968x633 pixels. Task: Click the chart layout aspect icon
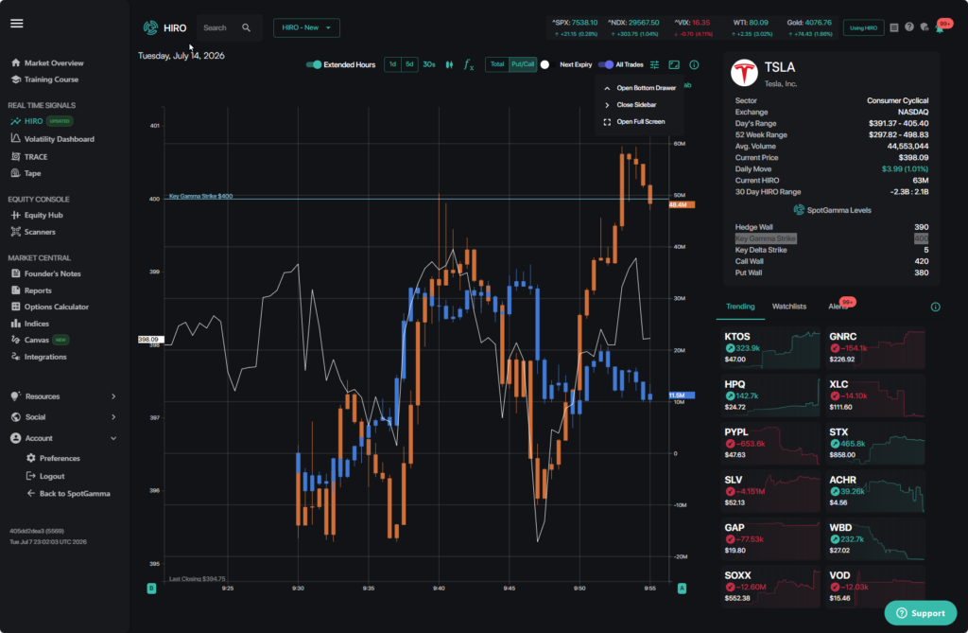674,65
